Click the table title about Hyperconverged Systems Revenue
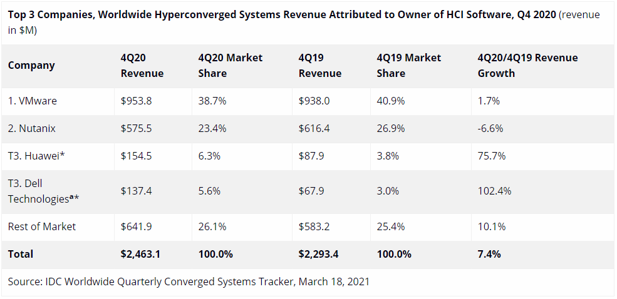This screenshot has width=617, height=299. (x=304, y=23)
